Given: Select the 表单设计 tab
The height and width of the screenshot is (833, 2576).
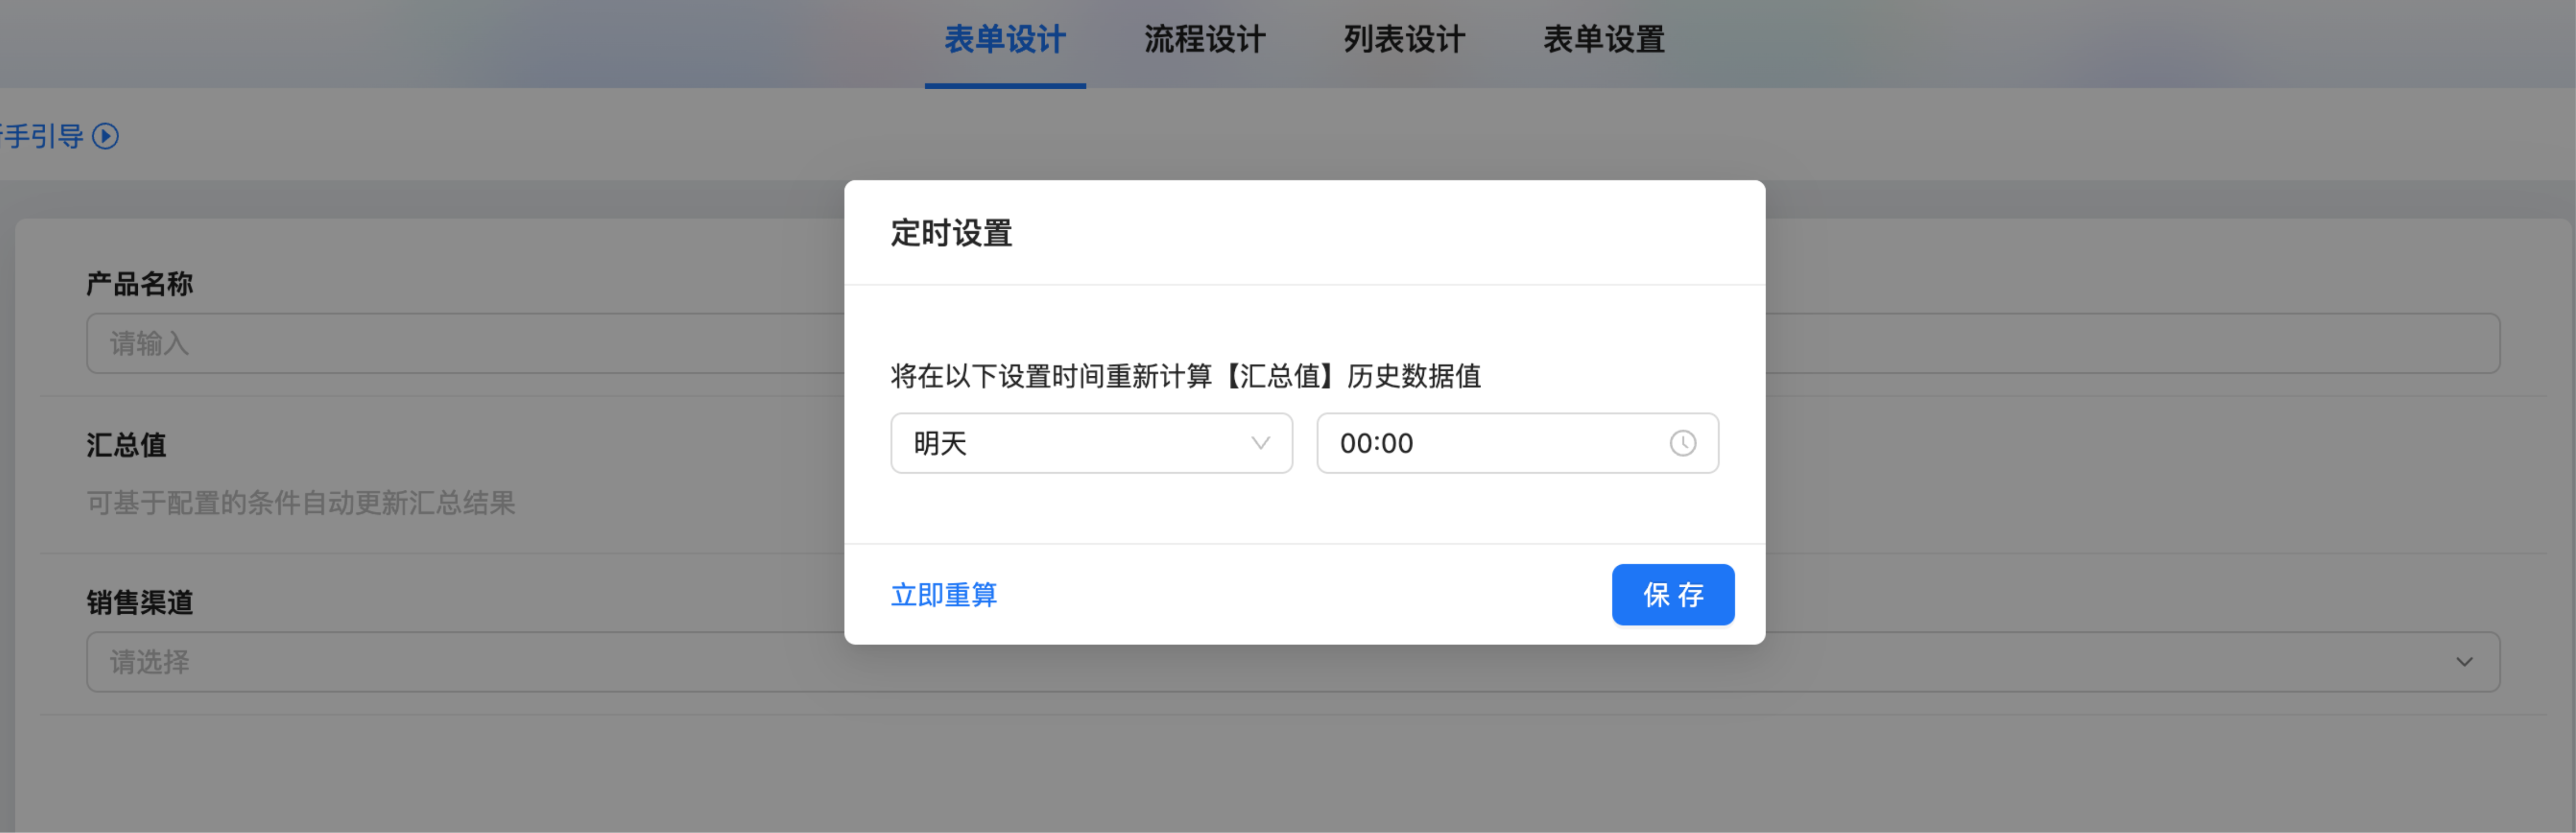Looking at the screenshot, I should click(1005, 40).
